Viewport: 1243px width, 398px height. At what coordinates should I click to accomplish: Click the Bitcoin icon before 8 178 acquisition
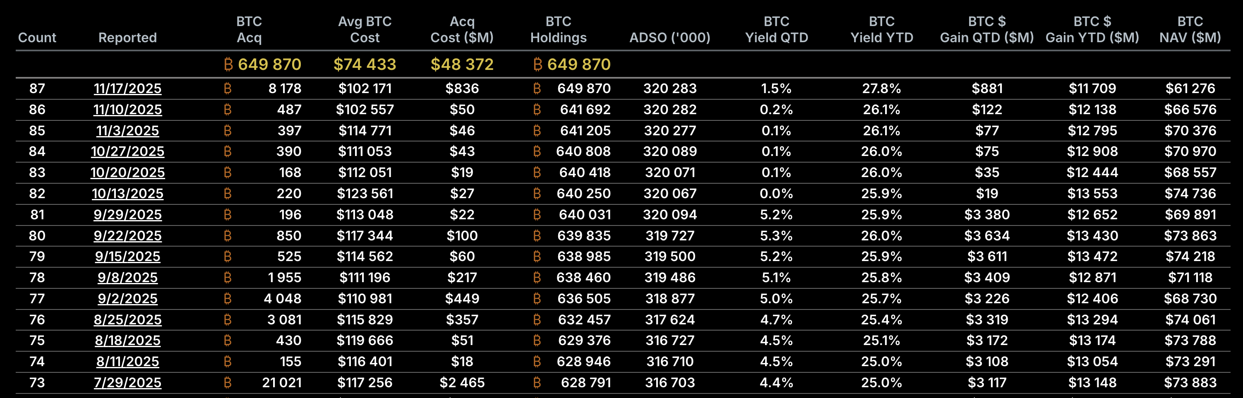pos(228,89)
